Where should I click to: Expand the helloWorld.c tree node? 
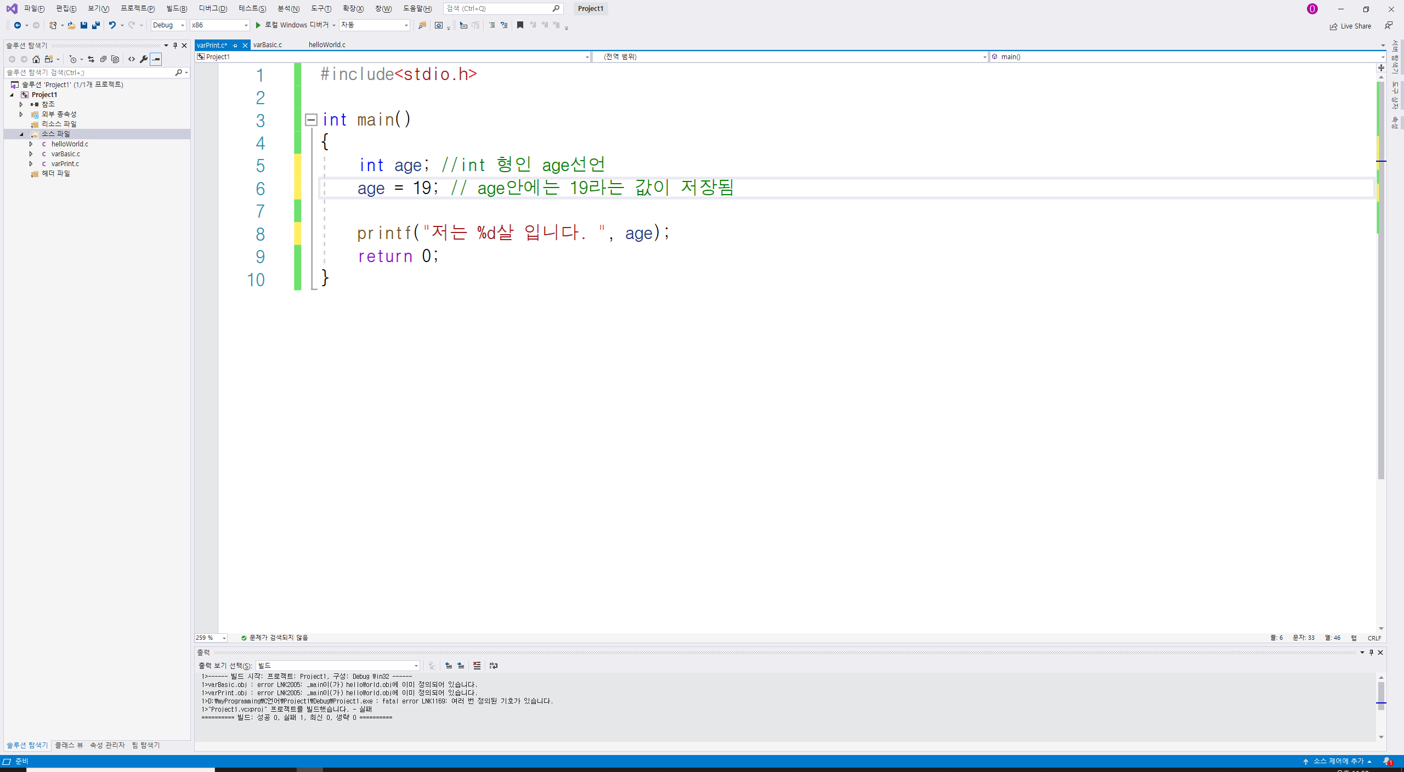coord(31,144)
